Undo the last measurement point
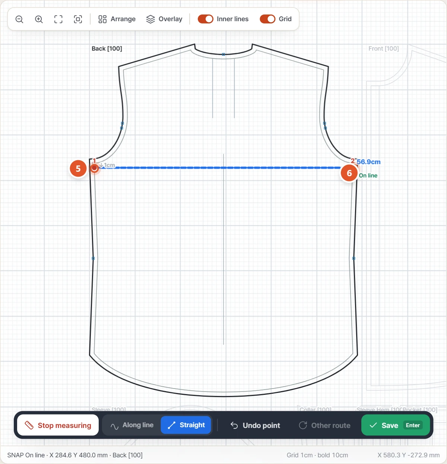Screen dimensions: 447x464 click(255, 425)
